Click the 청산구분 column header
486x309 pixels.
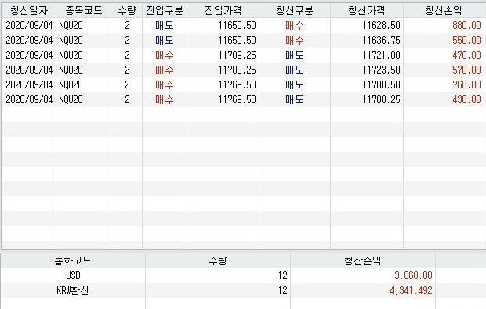(295, 11)
